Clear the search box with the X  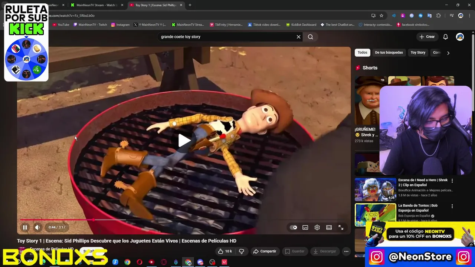298,37
